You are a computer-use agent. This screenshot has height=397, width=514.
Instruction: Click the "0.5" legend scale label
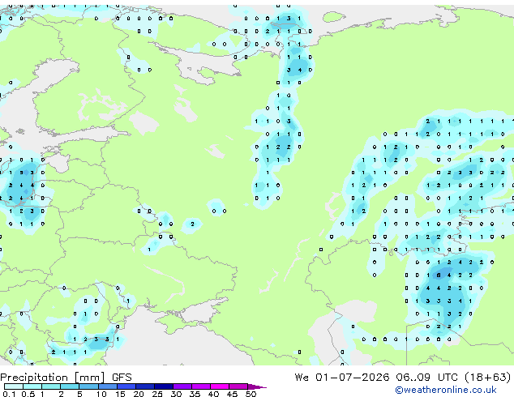(x=28, y=394)
